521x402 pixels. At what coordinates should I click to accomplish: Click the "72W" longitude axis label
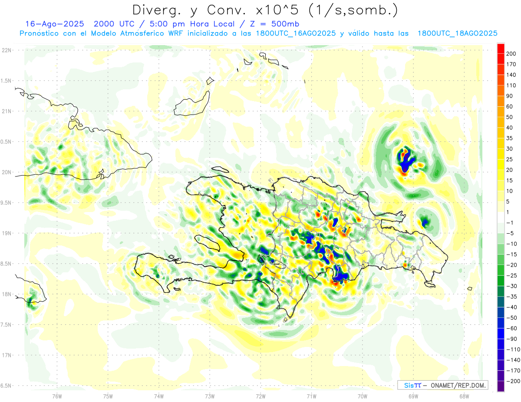260,395
